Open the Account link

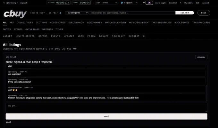coord(205,3)
